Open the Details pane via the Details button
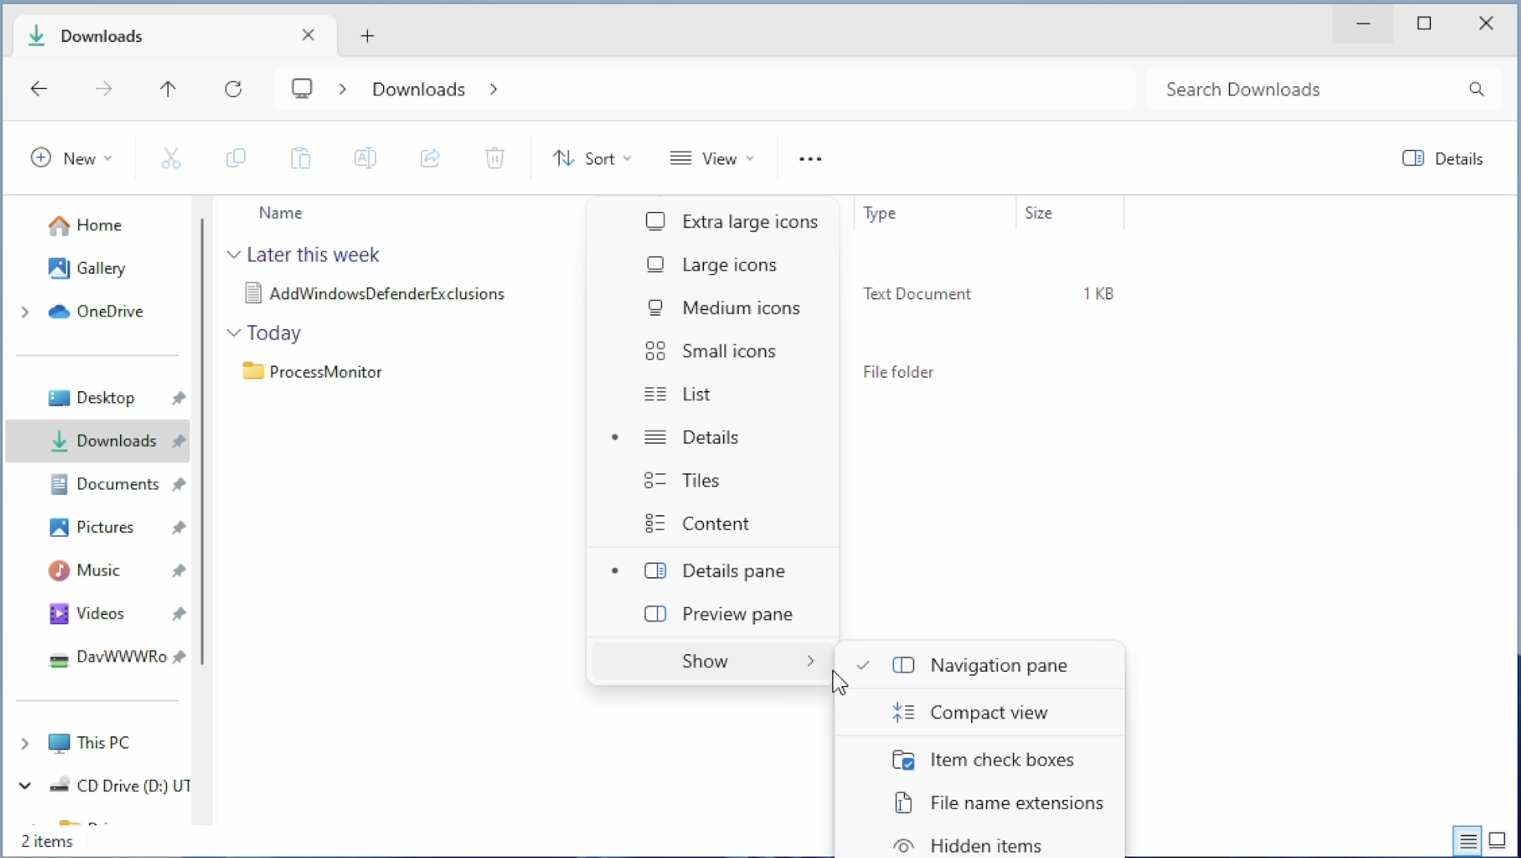Screen dimensions: 1521x858 tap(1443, 158)
